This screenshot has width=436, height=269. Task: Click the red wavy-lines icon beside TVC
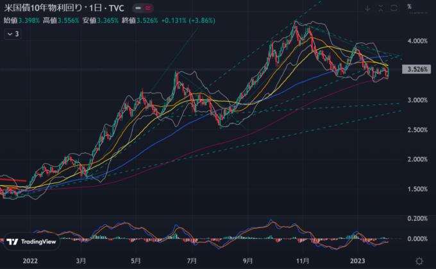[148, 9]
